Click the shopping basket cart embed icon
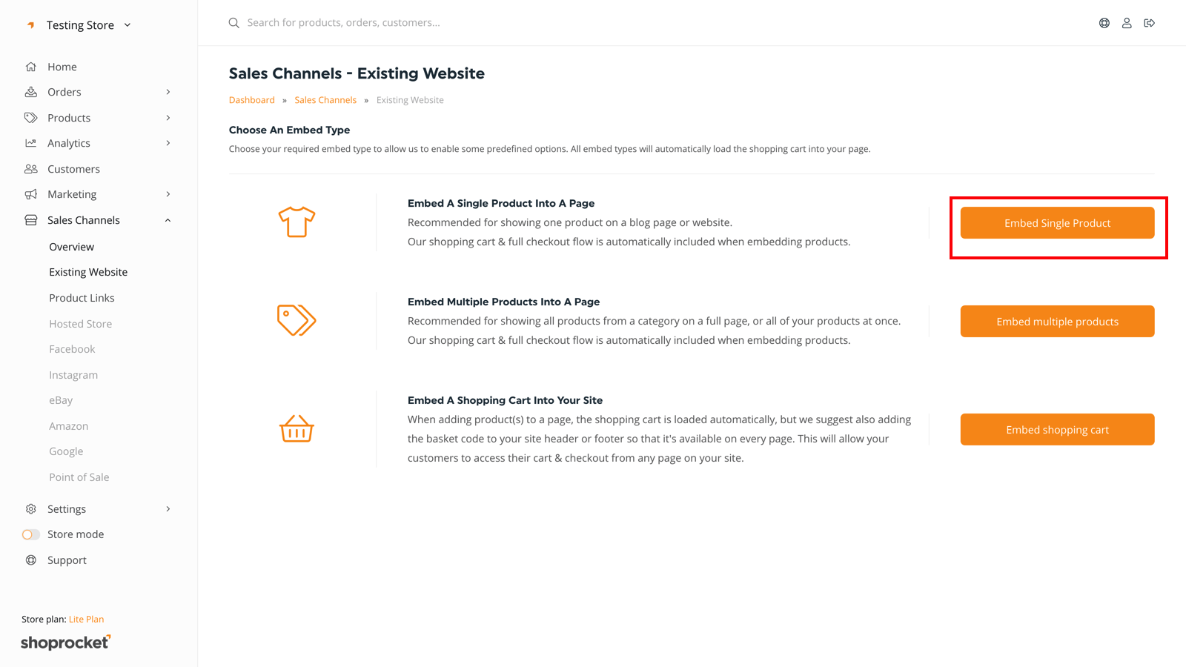Viewport: 1186px width, 667px height. [x=296, y=428]
